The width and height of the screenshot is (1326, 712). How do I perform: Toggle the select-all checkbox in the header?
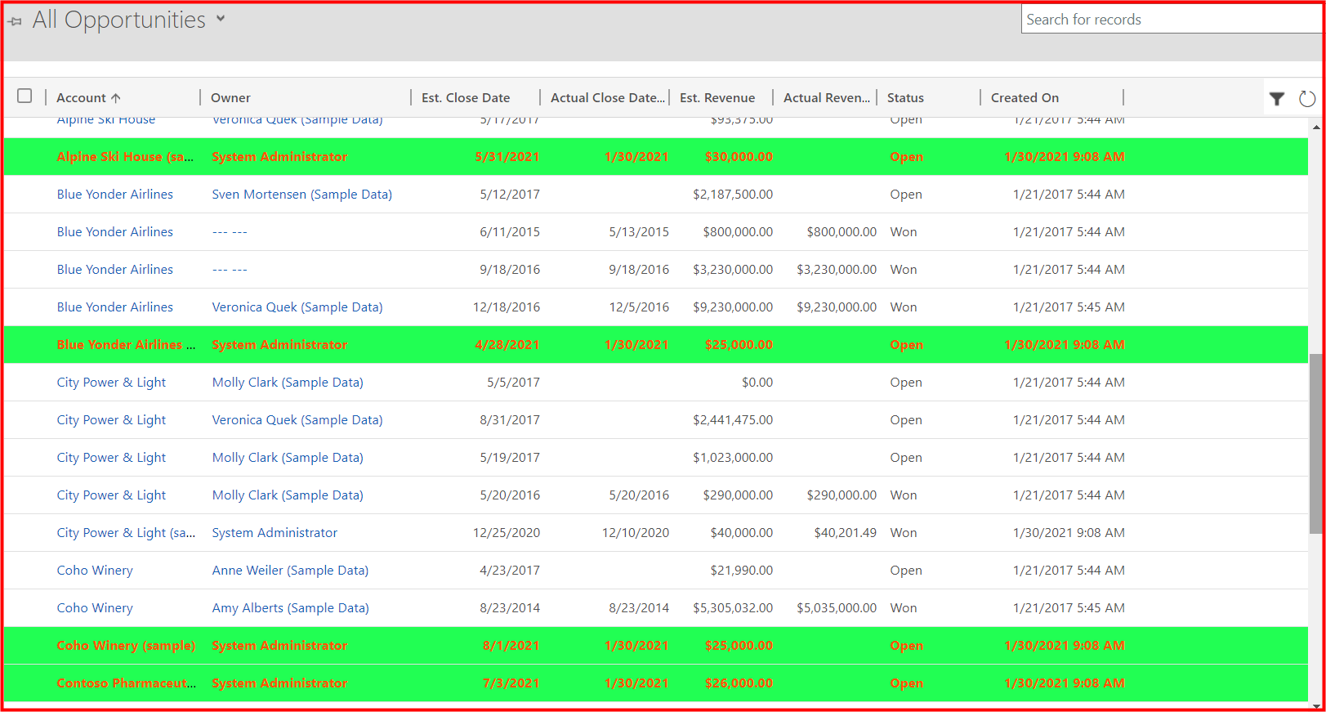tap(25, 96)
